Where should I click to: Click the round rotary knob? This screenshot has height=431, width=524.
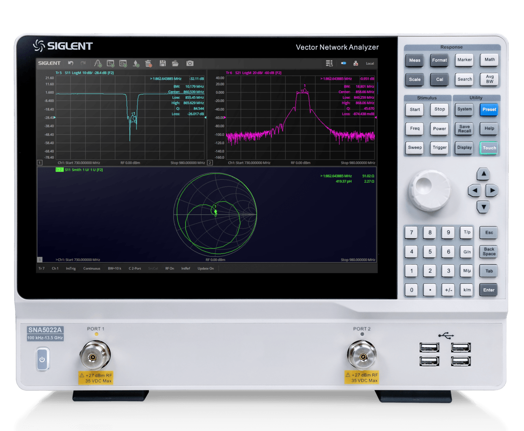(x=429, y=190)
